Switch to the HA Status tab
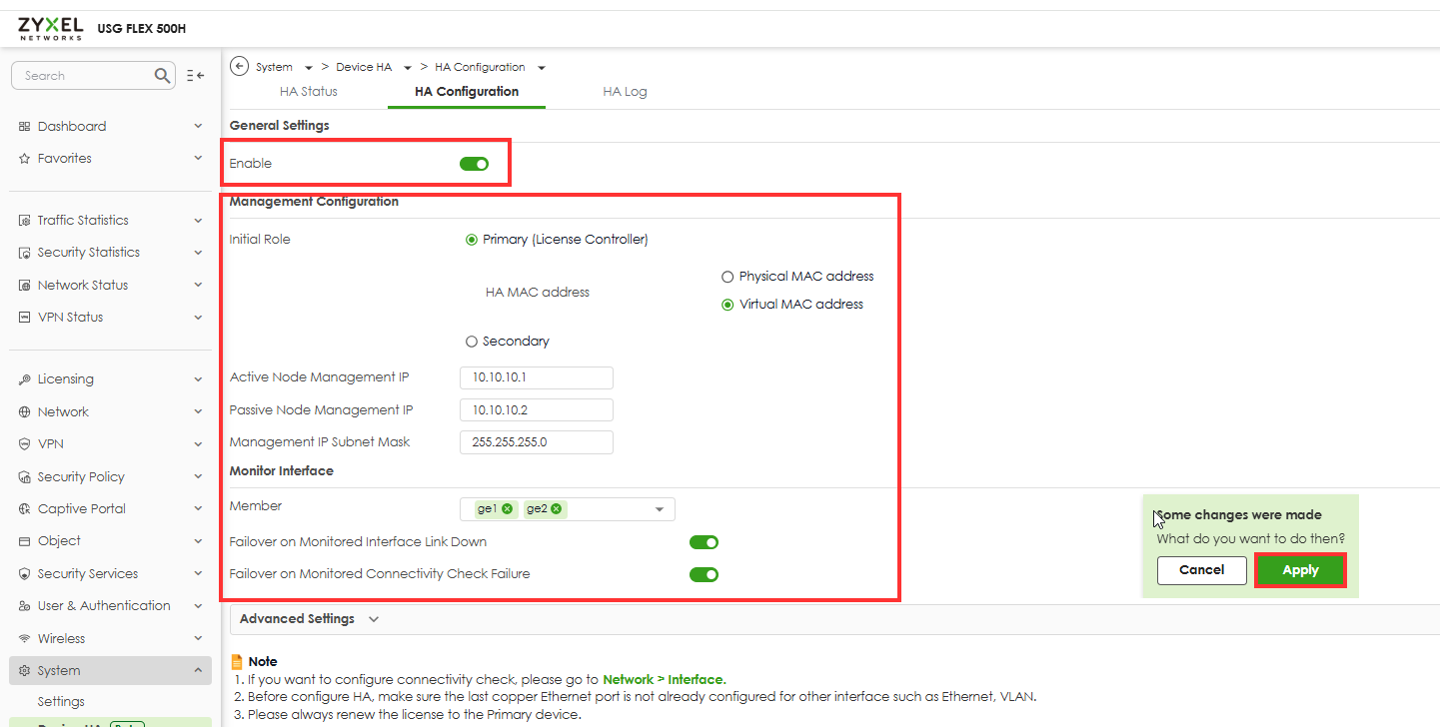Screen dimensions: 1440x727 coord(309,92)
